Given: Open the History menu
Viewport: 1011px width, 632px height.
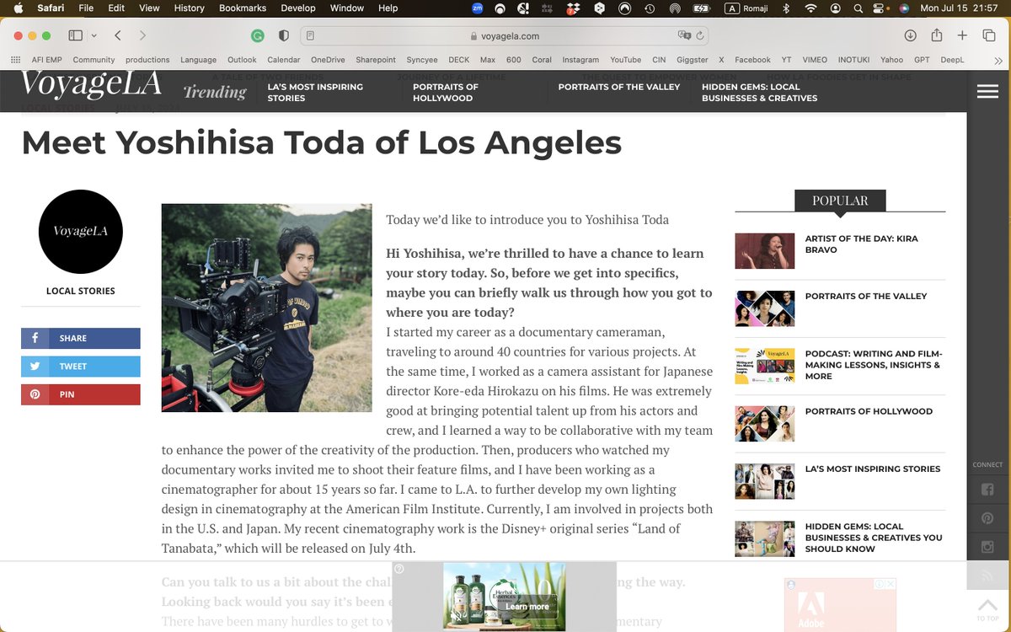Looking at the screenshot, I should point(189,8).
